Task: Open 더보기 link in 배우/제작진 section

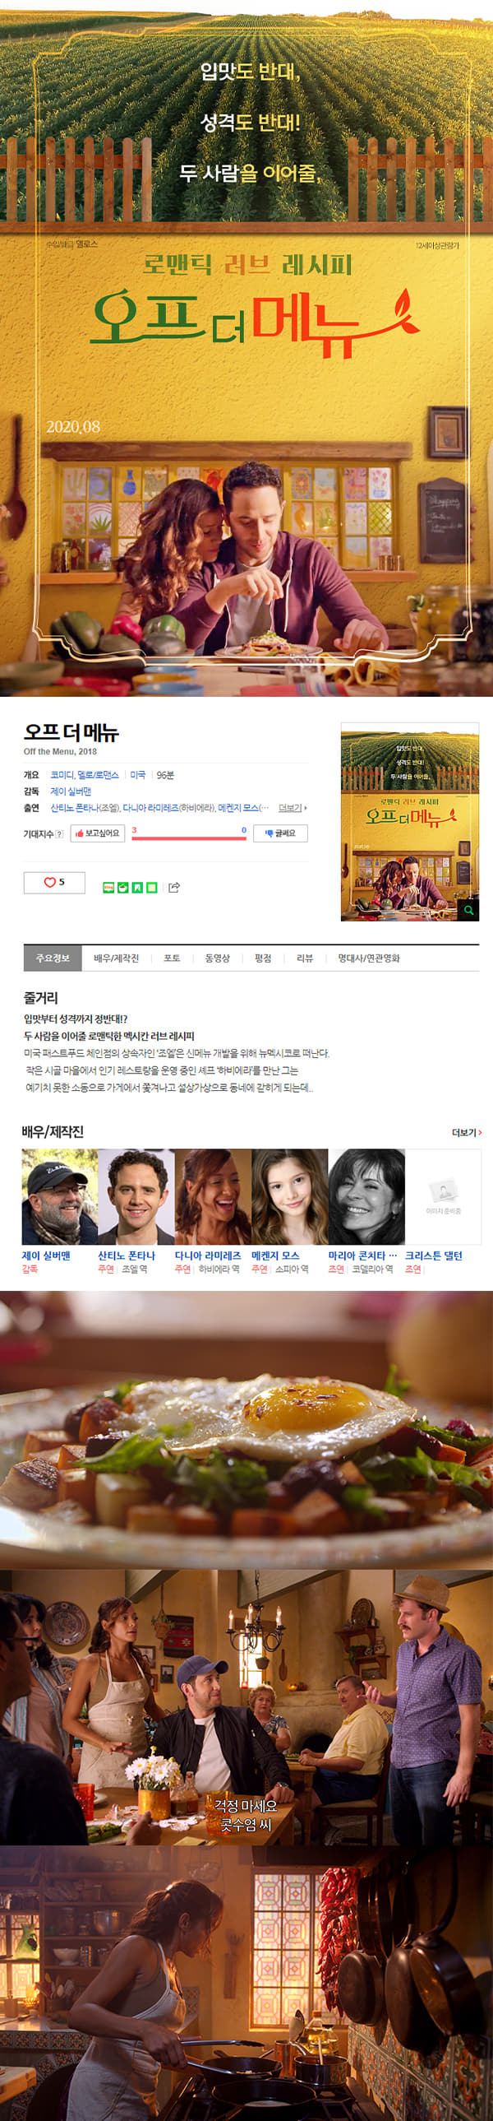Action: coord(467,1133)
